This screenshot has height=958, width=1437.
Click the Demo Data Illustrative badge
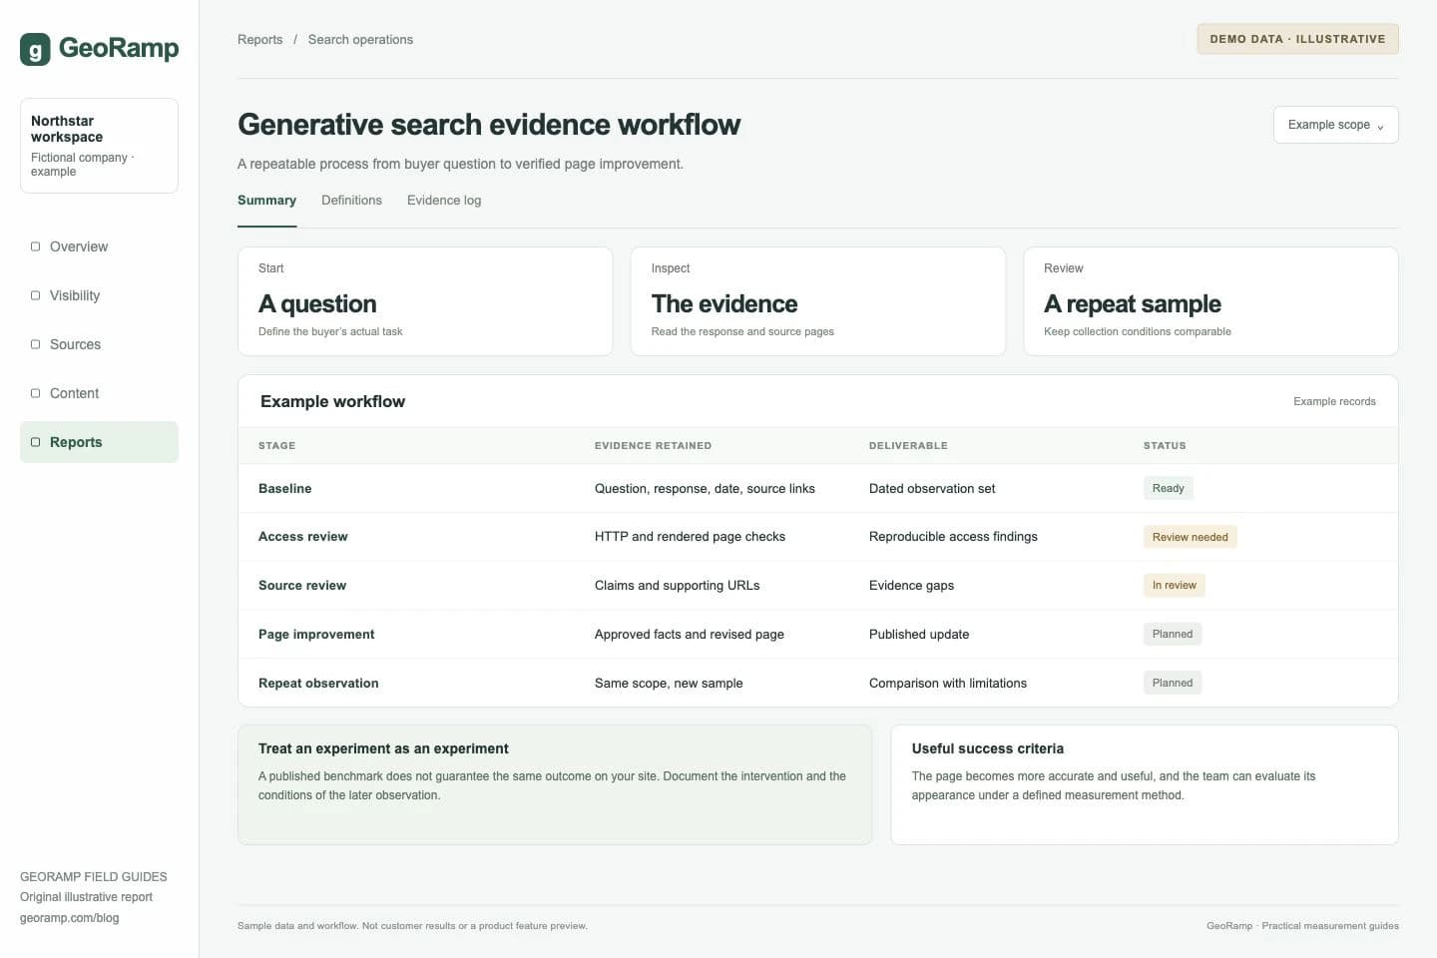click(1297, 39)
